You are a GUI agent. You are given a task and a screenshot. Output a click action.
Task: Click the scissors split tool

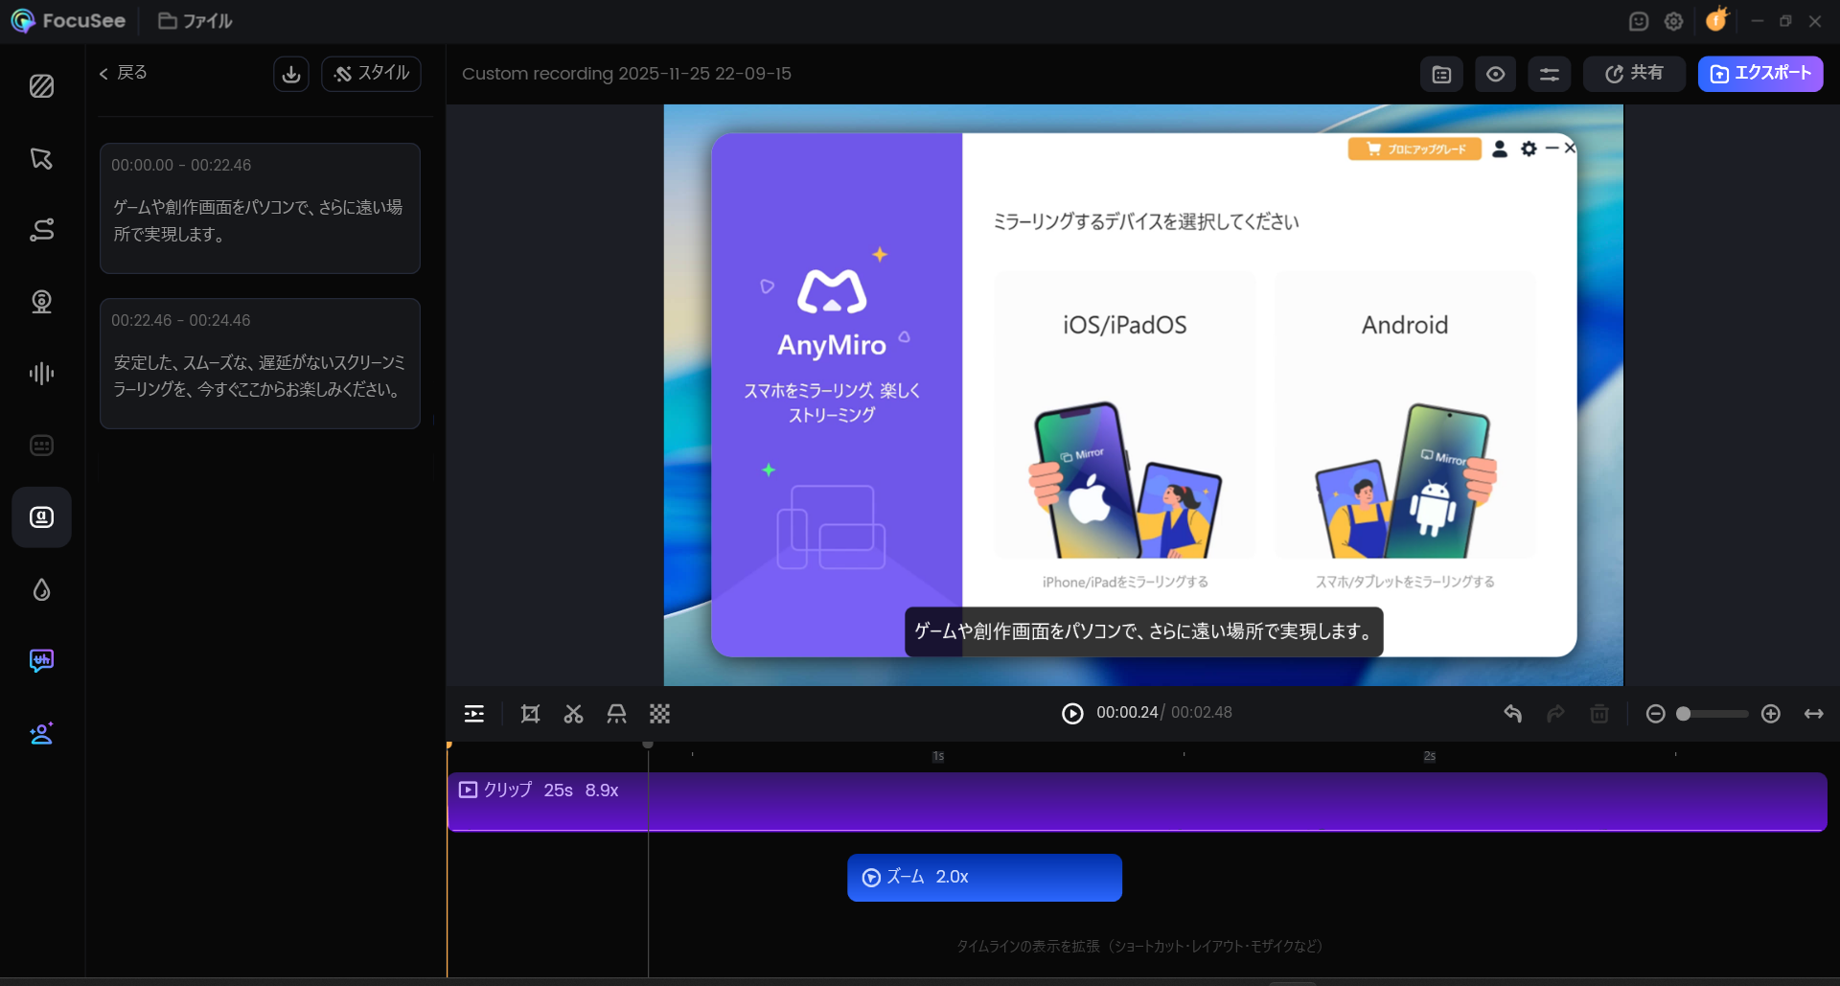[x=573, y=714]
